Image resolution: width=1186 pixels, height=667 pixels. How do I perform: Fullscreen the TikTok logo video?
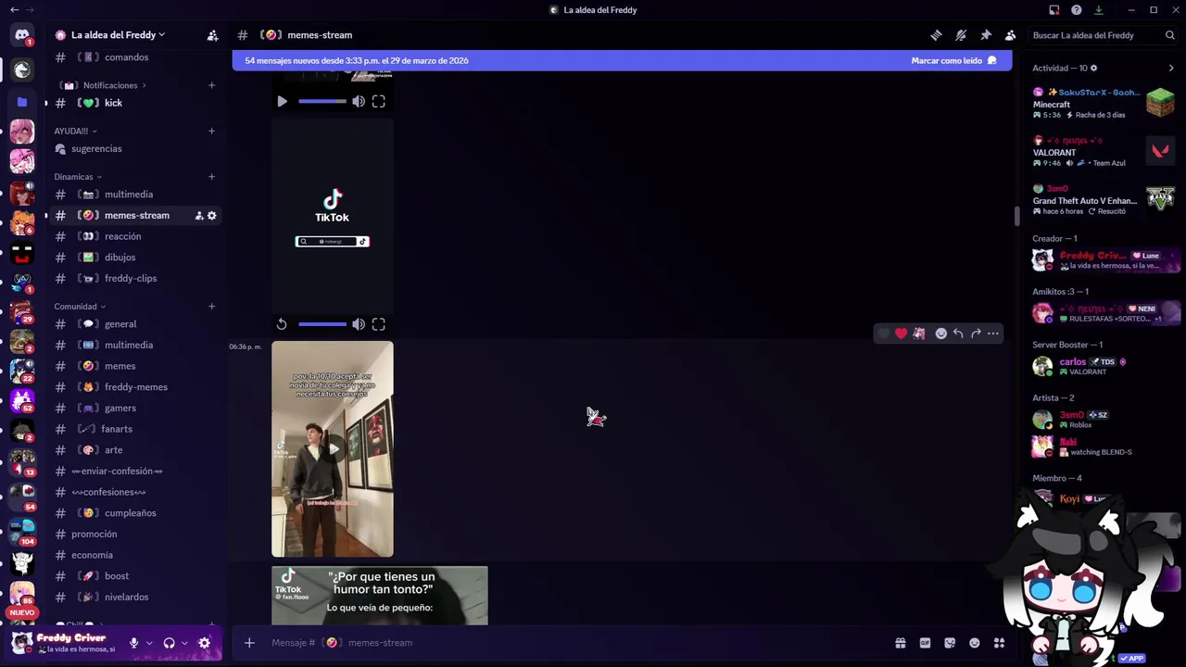378,324
